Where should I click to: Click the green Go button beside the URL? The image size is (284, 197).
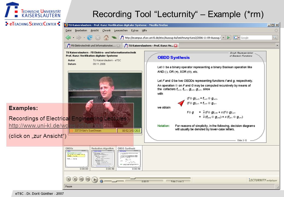pyautogui.click(x=228, y=38)
